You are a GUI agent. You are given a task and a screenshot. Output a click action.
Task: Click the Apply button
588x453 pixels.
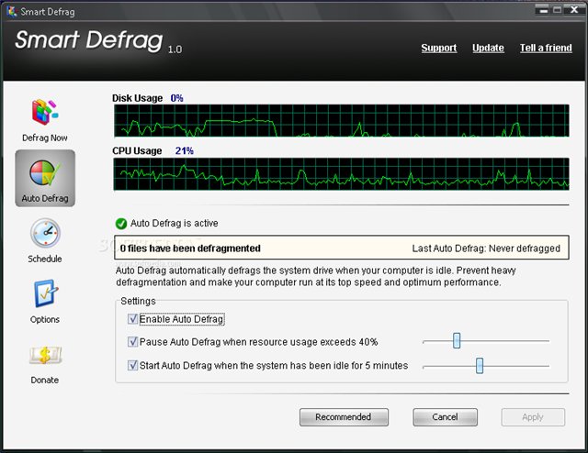click(533, 417)
